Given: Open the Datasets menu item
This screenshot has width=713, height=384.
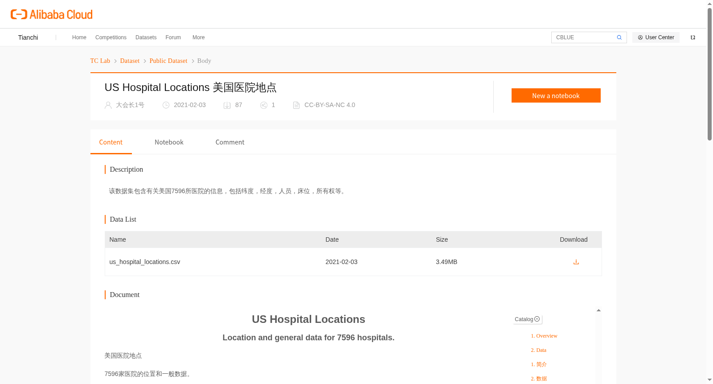Looking at the screenshot, I should (146, 37).
